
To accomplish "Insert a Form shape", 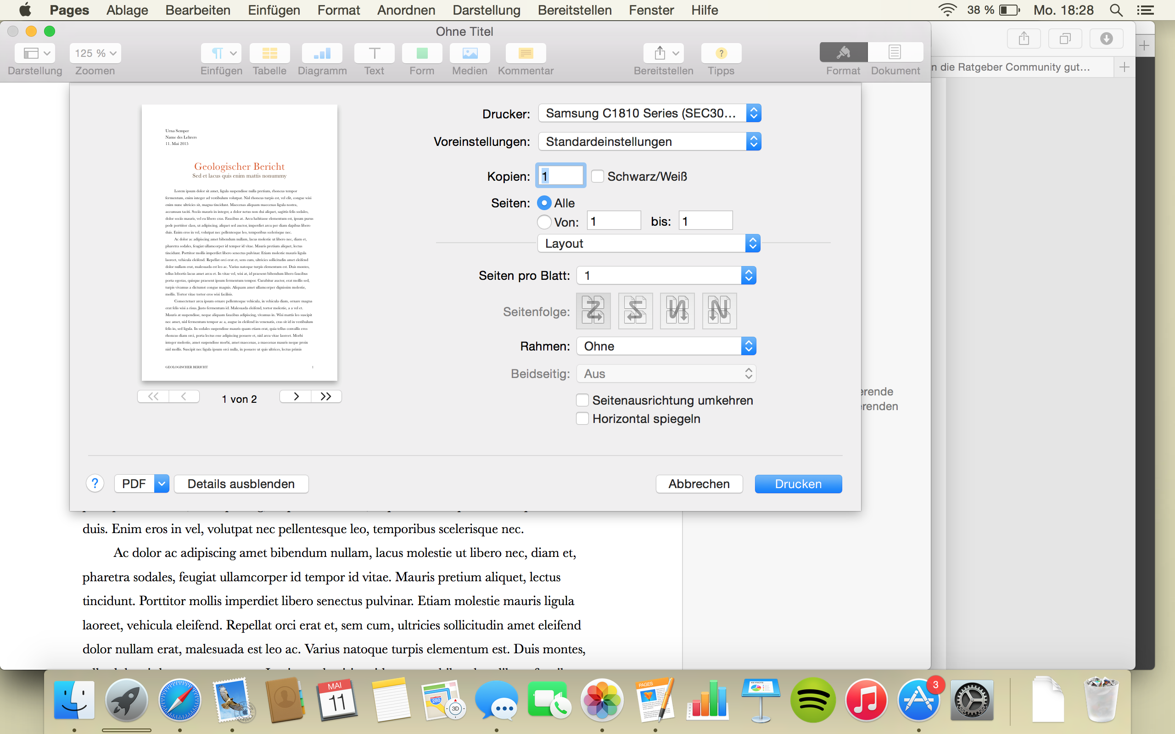I will click(x=421, y=53).
